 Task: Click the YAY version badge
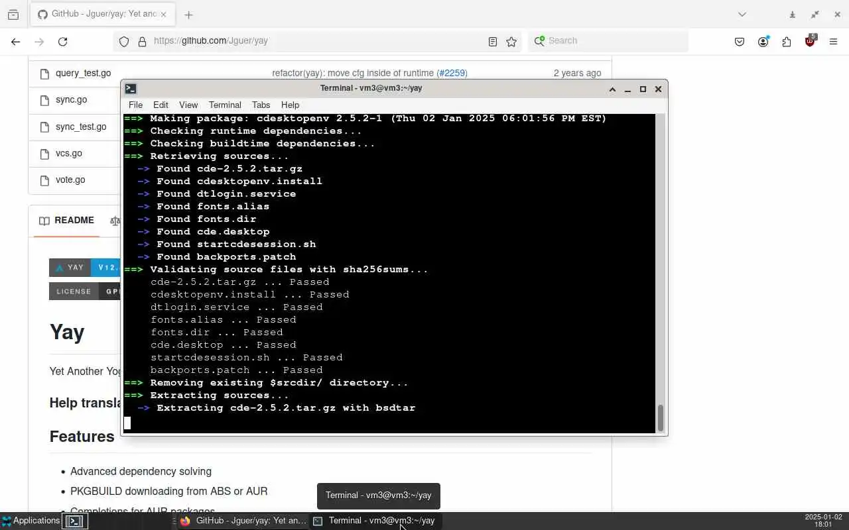tap(85, 268)
